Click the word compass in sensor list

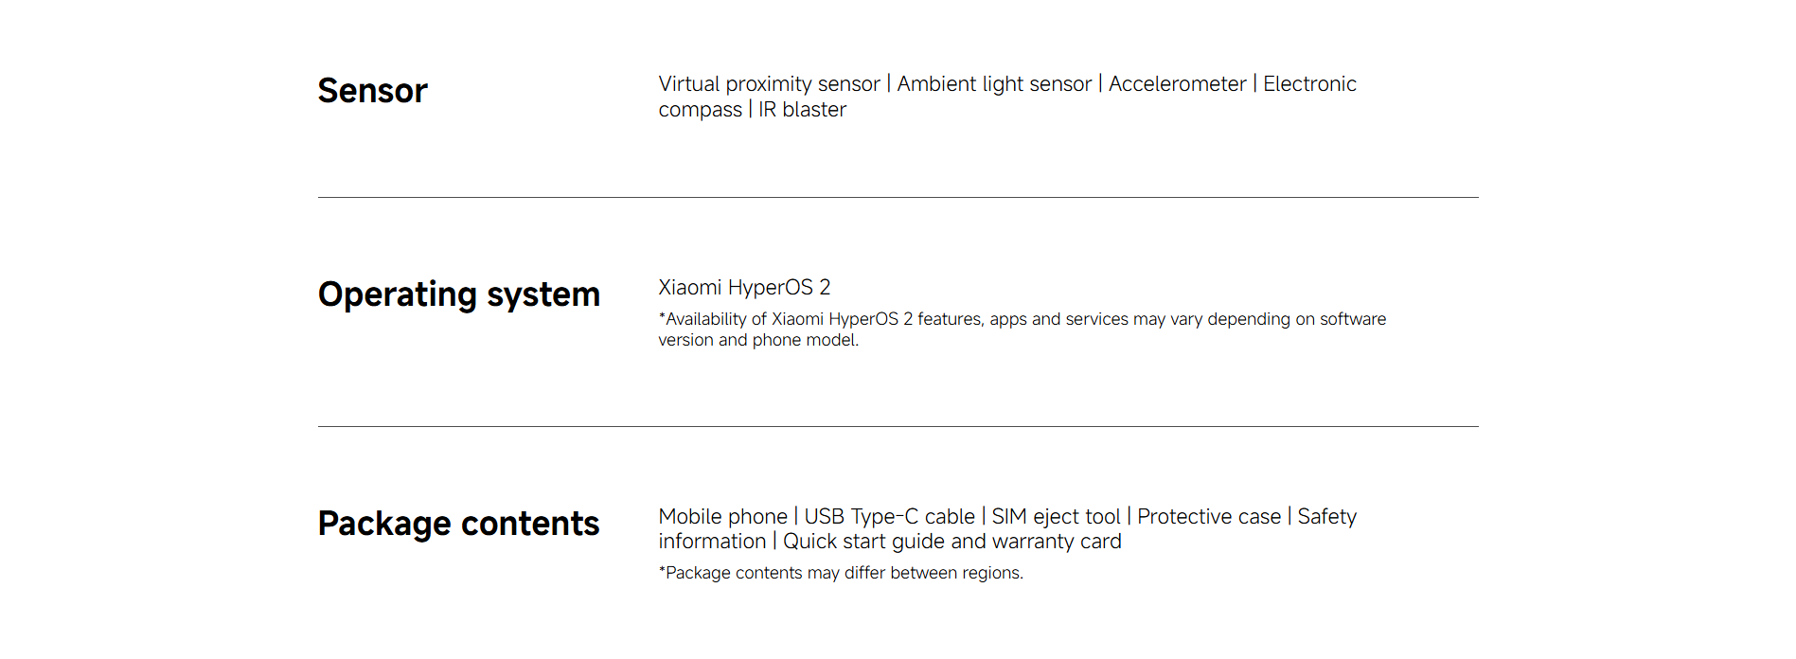click(x=700, y=110)
